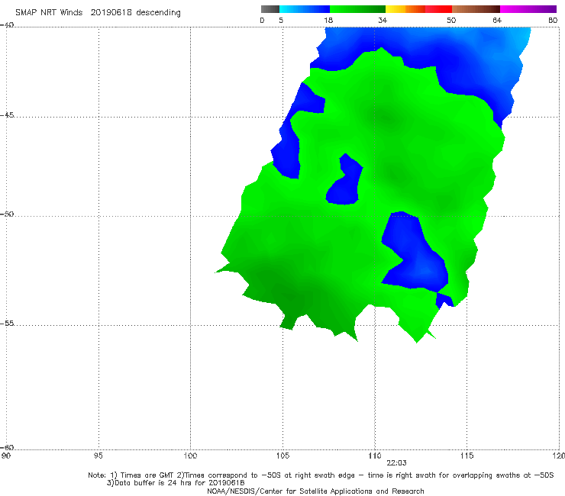Click latitude axis label -50
Image resolution: width=565 pixels, height=496 pixels.
coord(7,214)
